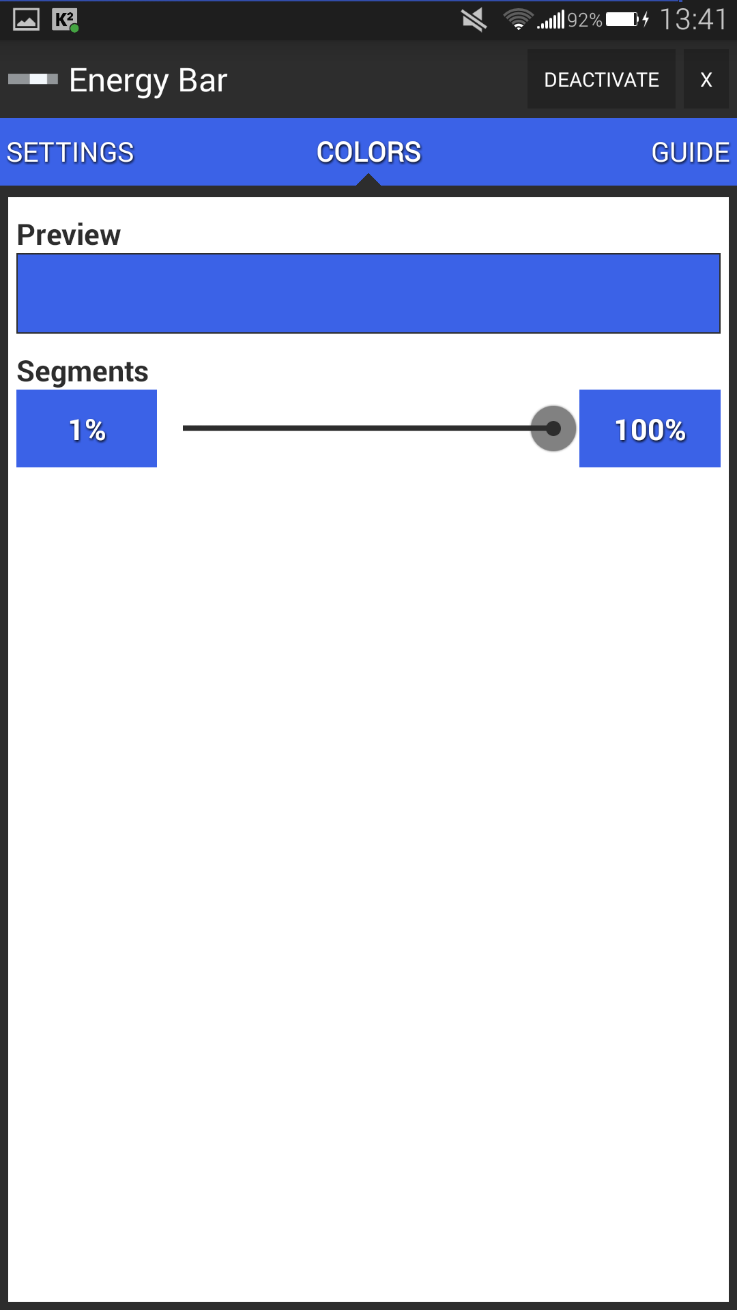Click the Segments slider handle
The height and width of the screenshot is (1310, 737).
[x=553, y=428]
